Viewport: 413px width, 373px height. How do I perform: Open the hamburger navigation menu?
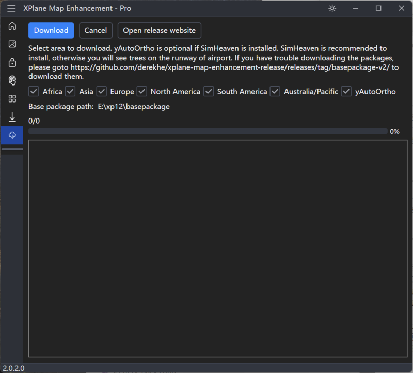11,8
